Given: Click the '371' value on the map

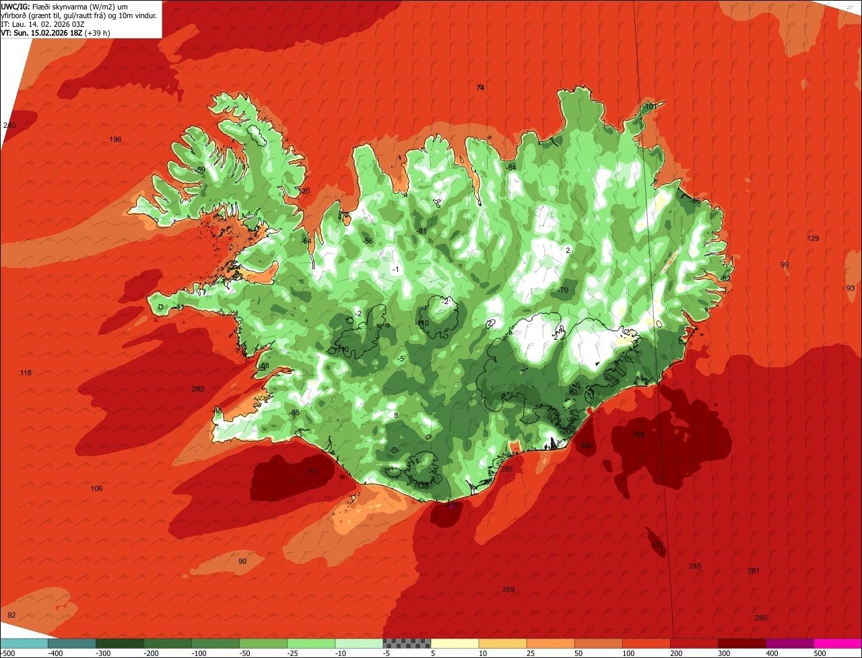Looking at the screenshot, I should [312, 472].
